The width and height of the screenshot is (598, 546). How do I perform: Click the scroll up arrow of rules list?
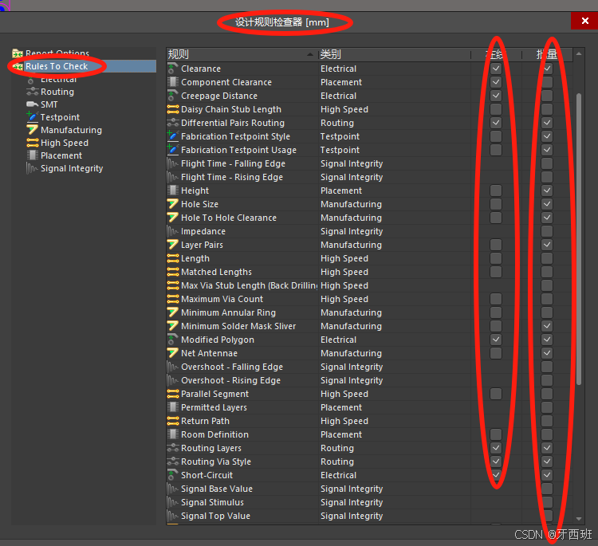coord(579,53)
